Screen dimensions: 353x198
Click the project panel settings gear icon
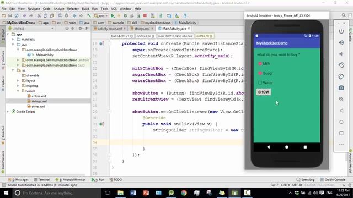point(80,29)
